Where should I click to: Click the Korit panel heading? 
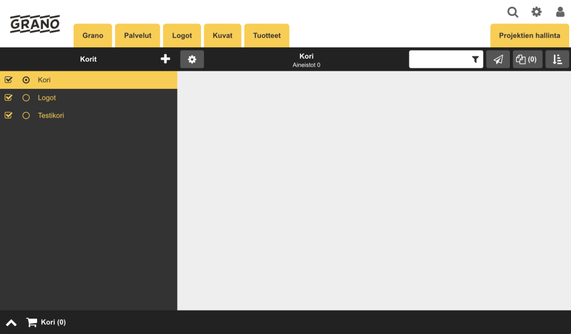tap(89, 59)
